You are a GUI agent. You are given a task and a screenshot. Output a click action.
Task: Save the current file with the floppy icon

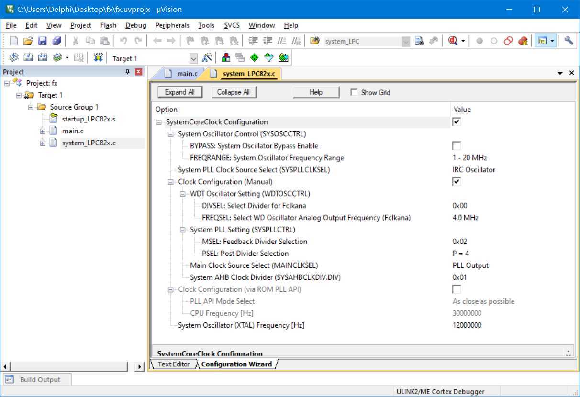pyautogui.click(x=43, y=41)
